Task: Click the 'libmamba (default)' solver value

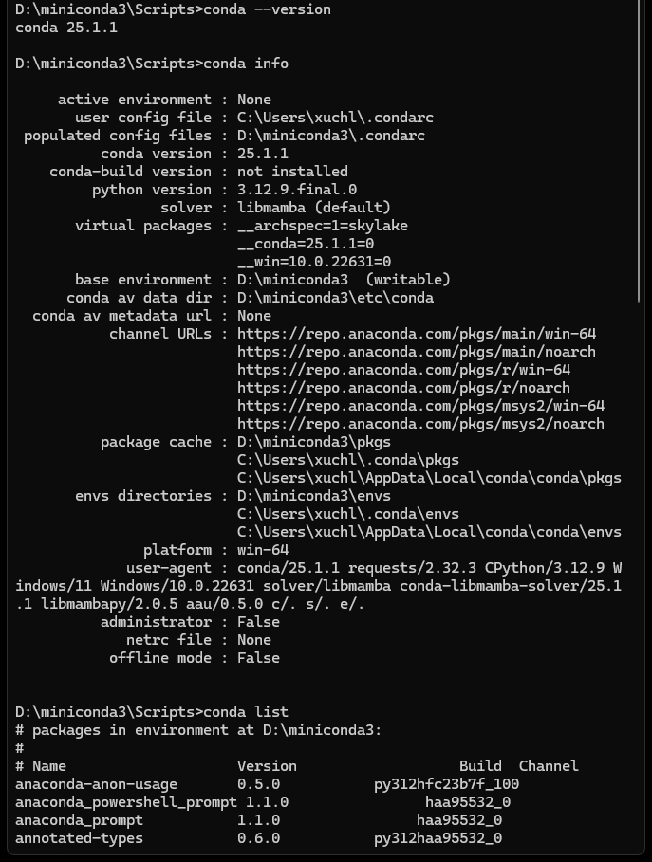Action: coord(313,208)
